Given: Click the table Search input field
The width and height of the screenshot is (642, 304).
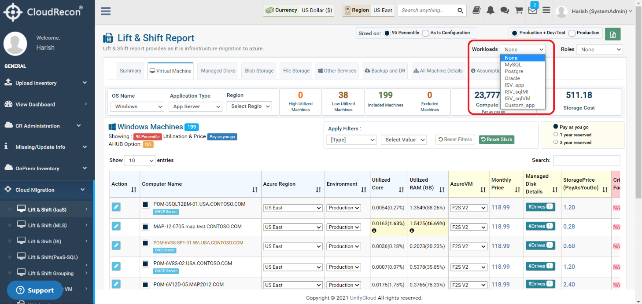Looking at the screenshot, I should (x=587, y=161).
